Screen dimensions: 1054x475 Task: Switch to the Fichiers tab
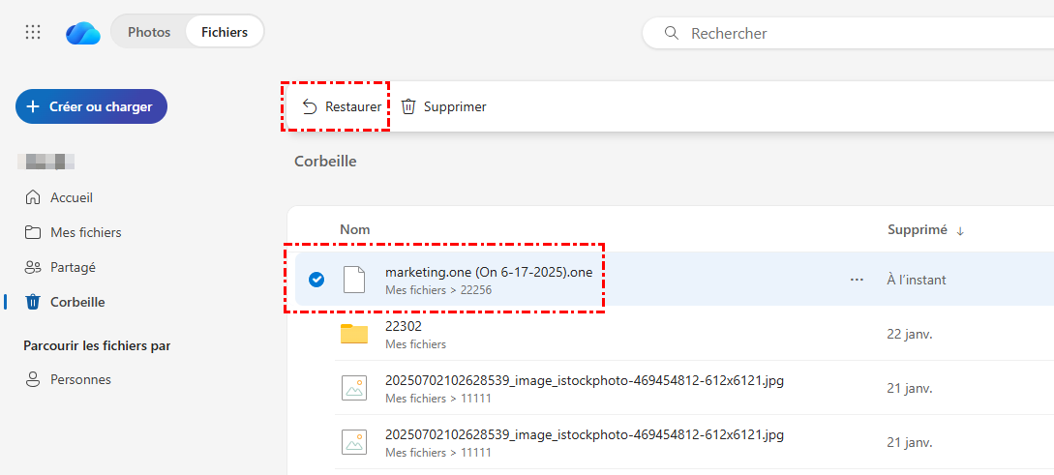pyautogui.click(x=225, y=32)
